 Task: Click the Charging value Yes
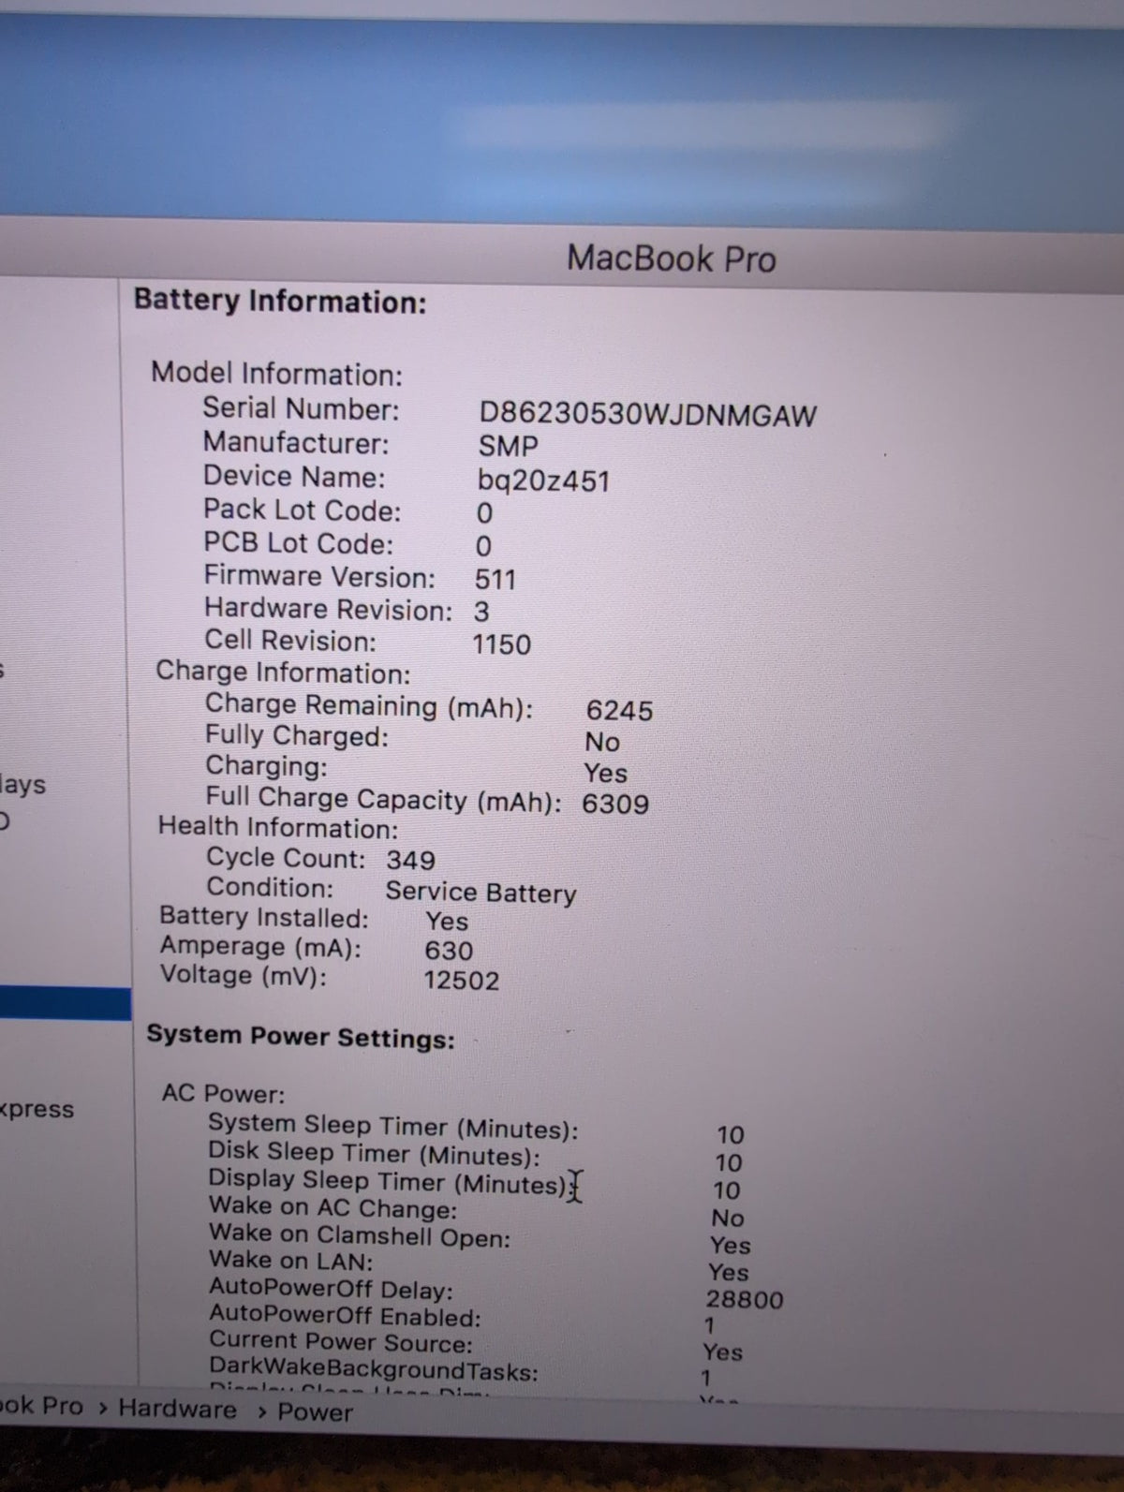(605, 773)
